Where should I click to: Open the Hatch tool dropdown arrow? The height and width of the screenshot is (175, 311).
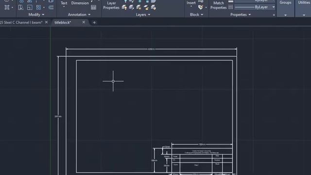pyautogui.click(x=12, y=8)
